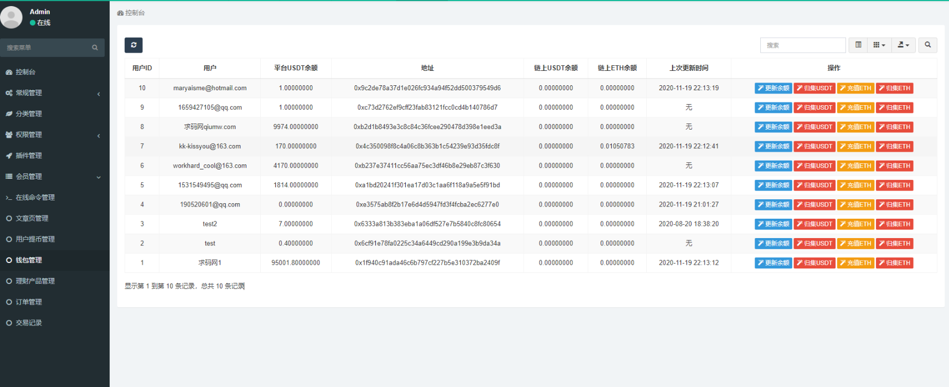Viewport: 949px width, 387px height.
Task: Click 归集ETH for user 求码网1
Action: tap(894, 262)
